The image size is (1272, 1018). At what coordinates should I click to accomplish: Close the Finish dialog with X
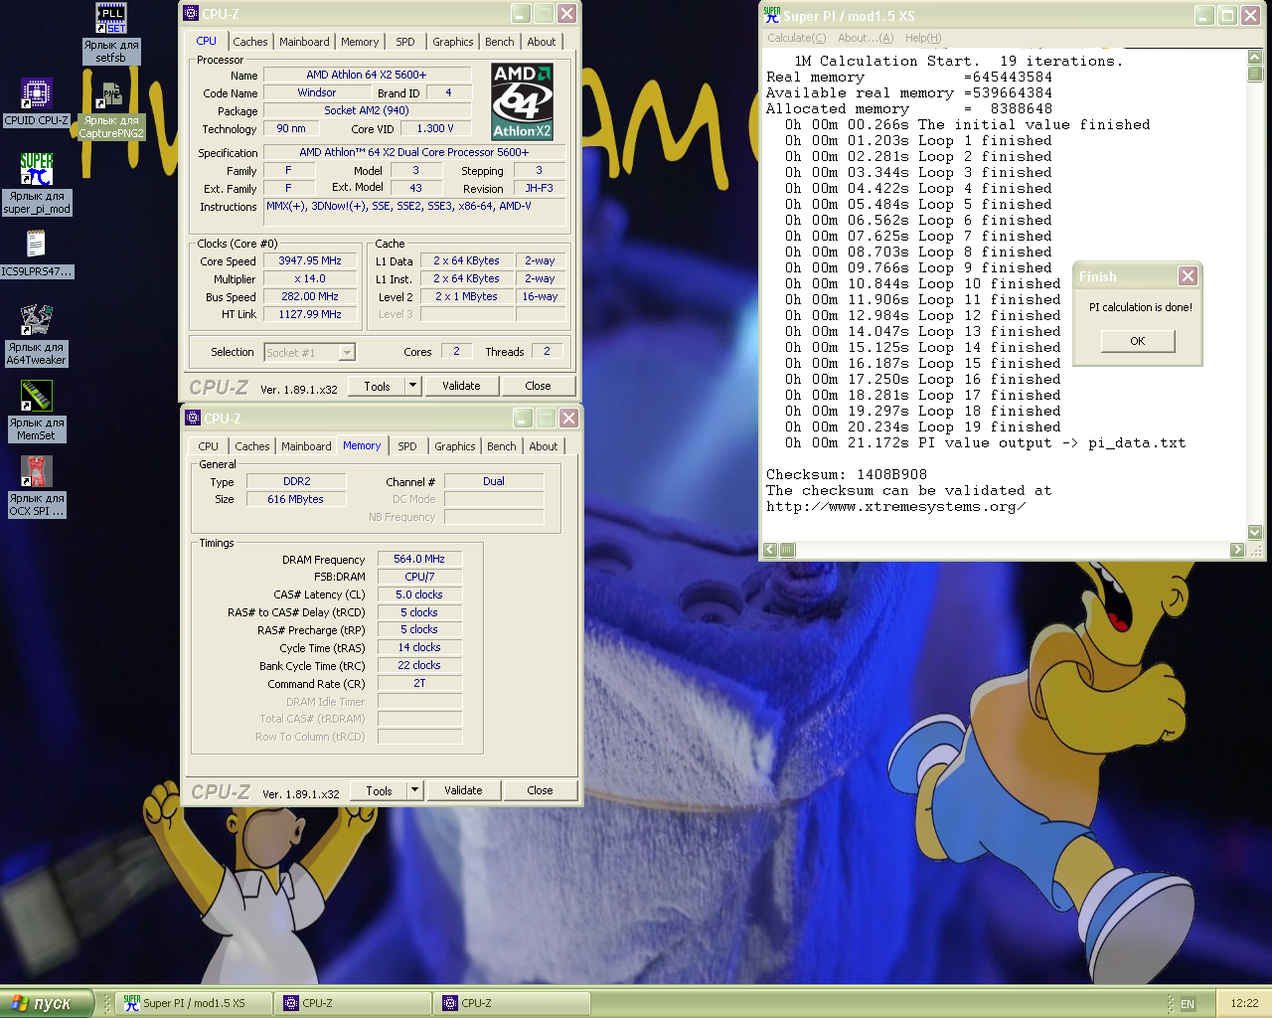[1188, 276]
